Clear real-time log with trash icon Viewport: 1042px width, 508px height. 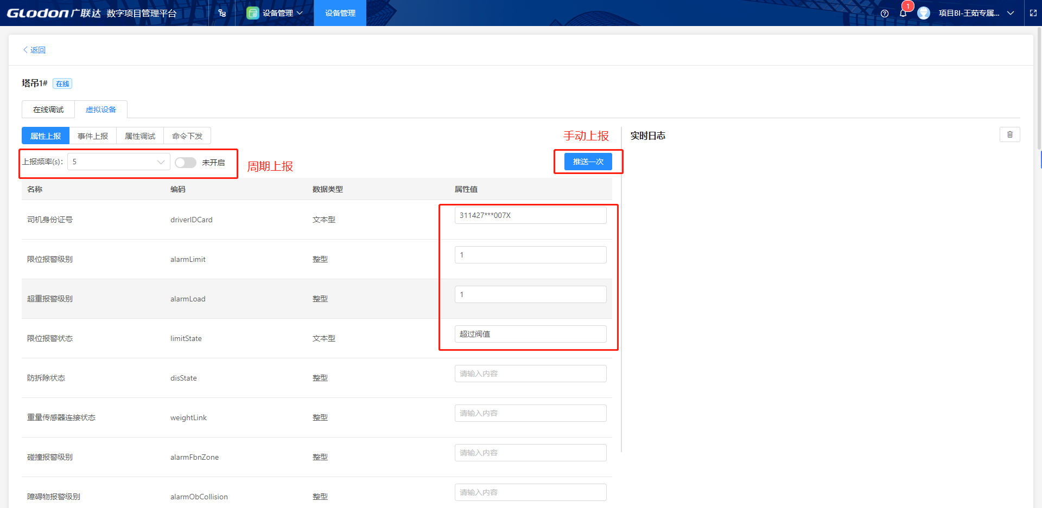click(1009, 134)
